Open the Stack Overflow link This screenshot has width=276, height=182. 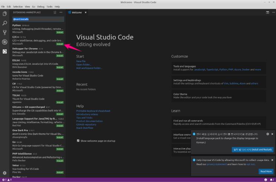[x=85, y=128]
